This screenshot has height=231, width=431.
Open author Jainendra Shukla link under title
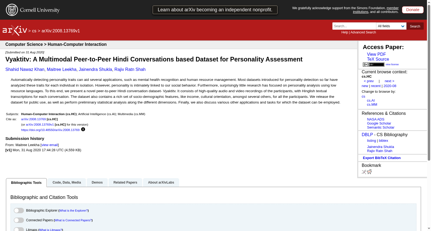click(x=95, y=70)
